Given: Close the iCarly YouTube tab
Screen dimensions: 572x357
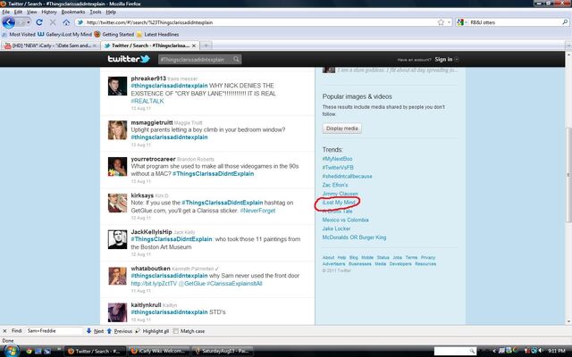Looking at the screenshot, I should 95,46.
